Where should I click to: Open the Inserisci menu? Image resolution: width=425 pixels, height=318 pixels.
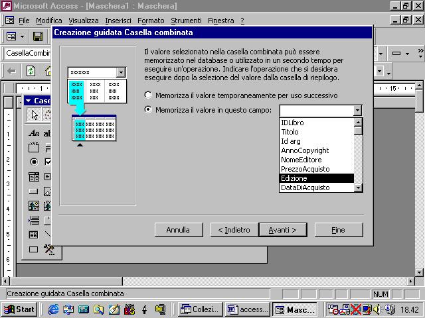coord(118,21)
